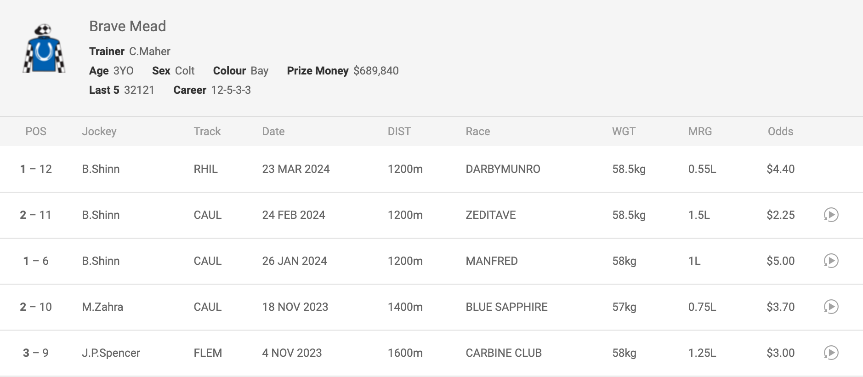Image resolution: width=863 pixels, height=377 pixels.
Task: Select the DIST column header
Action: pyautogui.click(x=399, y=131)
